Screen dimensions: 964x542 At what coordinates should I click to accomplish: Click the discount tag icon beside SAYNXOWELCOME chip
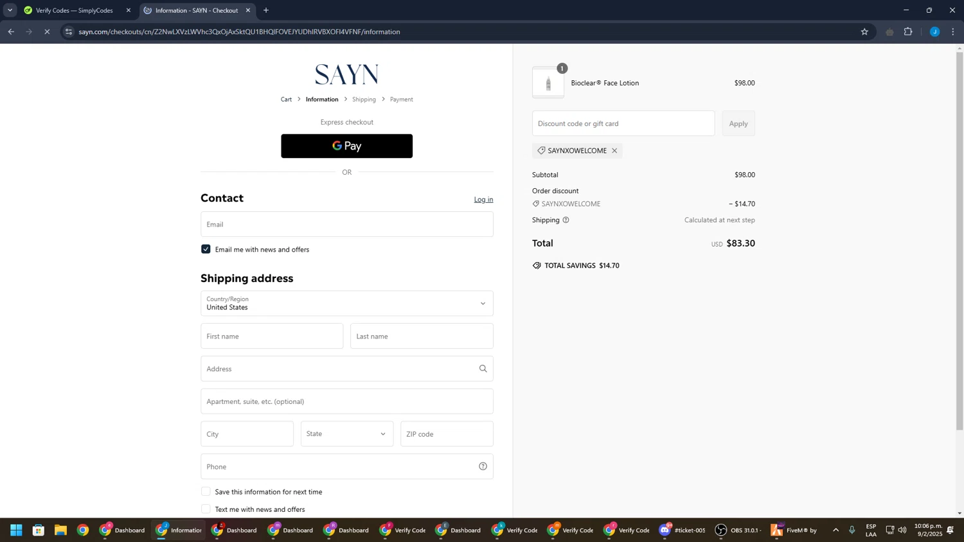[541, 151]
